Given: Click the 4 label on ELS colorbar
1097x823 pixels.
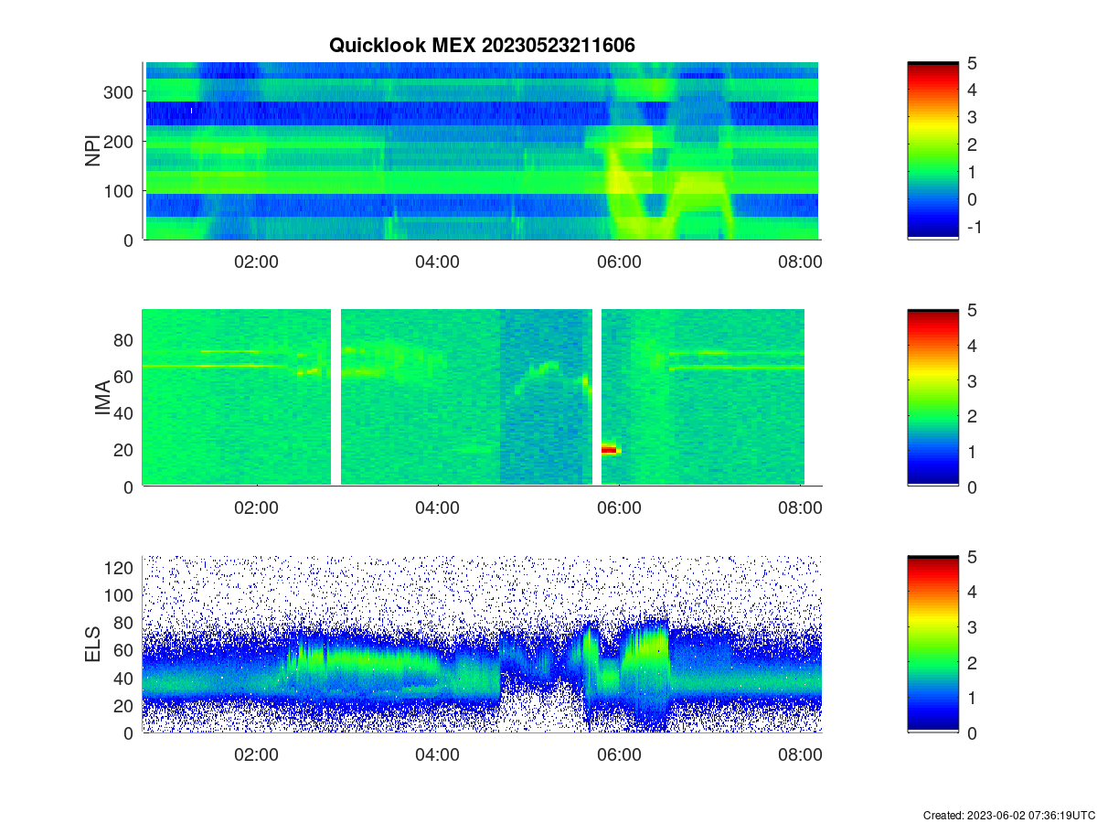Looking at the screenshot, I should [x=972, y=591].
